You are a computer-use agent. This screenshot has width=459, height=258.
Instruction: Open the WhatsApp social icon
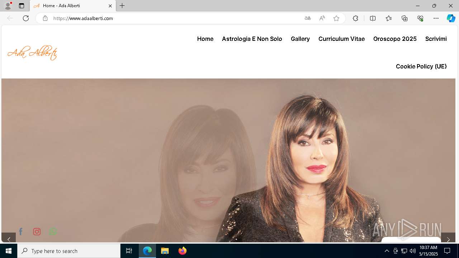53,231
